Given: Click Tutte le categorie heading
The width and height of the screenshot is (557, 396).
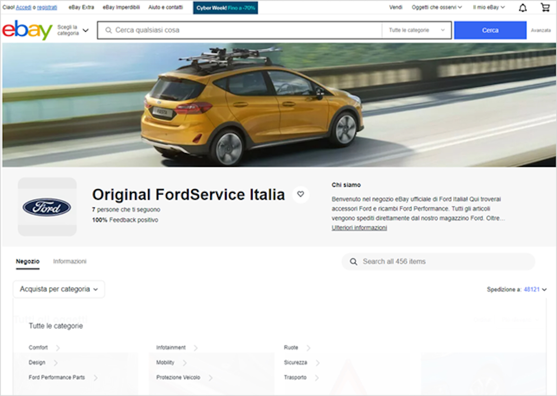Looking at the screenshot, I should (x=56, y=326).
